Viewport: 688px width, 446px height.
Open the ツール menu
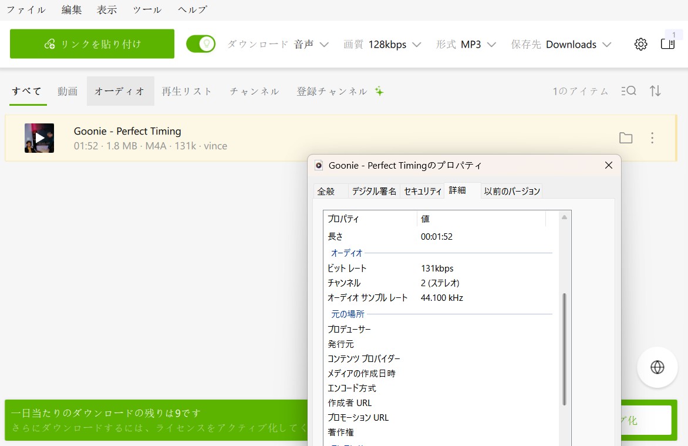pos(147,9)
